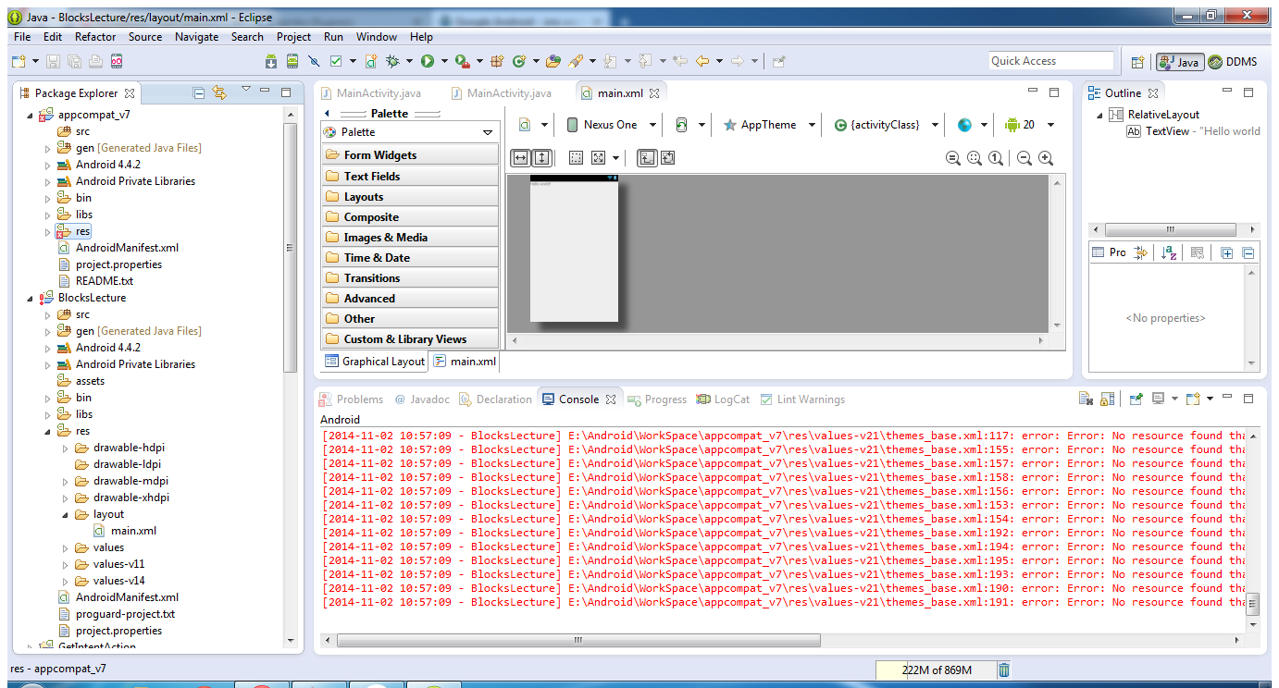Toggle fill width layout button
Viewport: 1279px width, 688px height.
520,158
